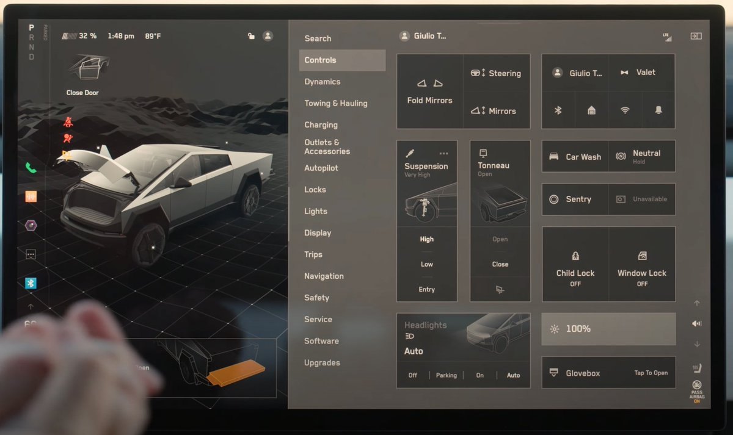Viewport: 733px width, 435px height.
Task: Set headlights to Auto
Action: tap(514, 375)
